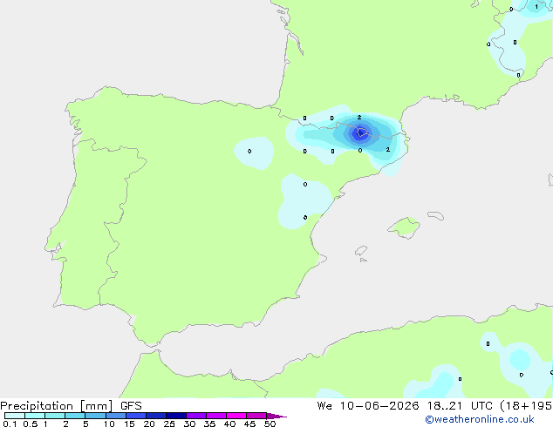Select the 30–35 mm purple legend swatch

[195, 416]
